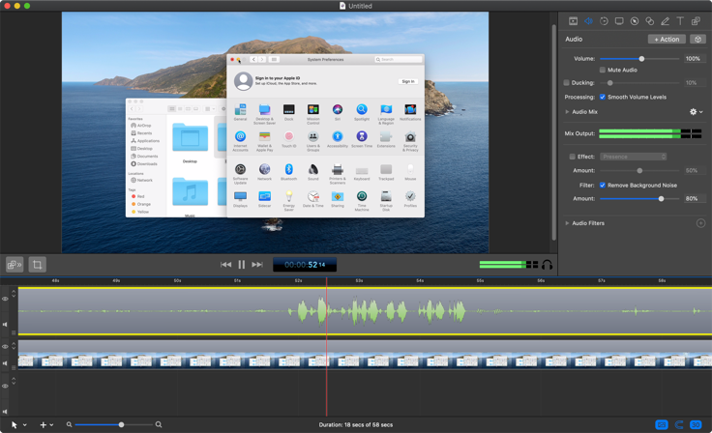Hide the audio track with eye icon
This screenshot has height=433, width=712.
click(5, 299)
